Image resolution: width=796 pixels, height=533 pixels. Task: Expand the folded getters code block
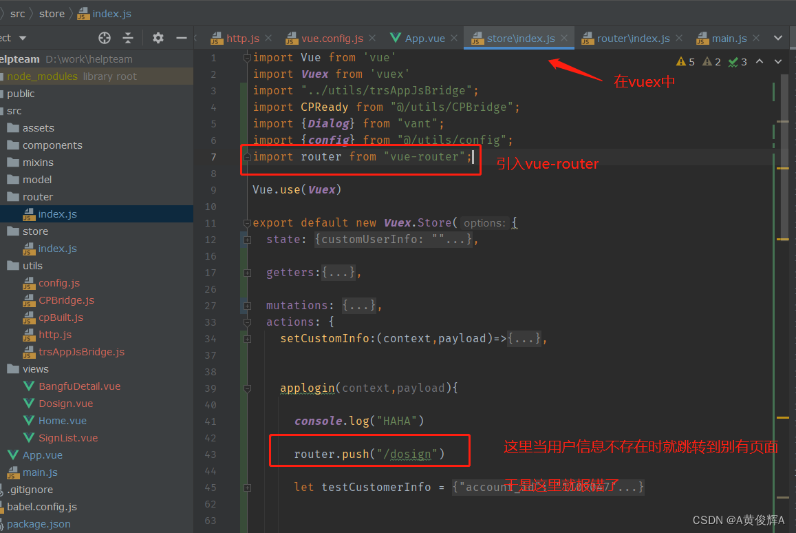pyautogui.click(x=338, y=272)
